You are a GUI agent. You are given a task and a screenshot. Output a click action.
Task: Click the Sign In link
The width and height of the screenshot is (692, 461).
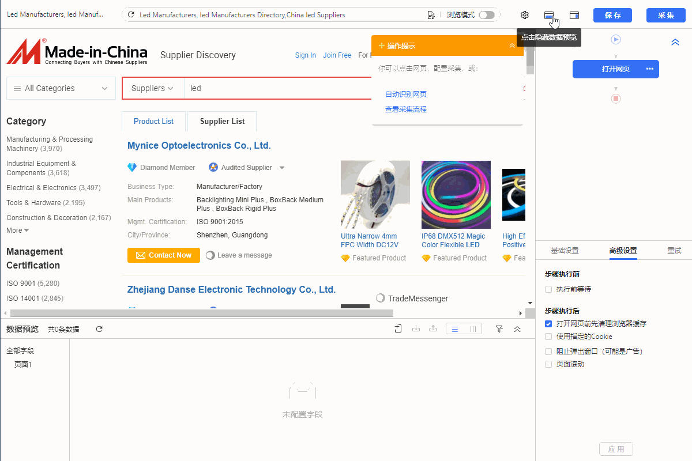[x=306, y=55]
